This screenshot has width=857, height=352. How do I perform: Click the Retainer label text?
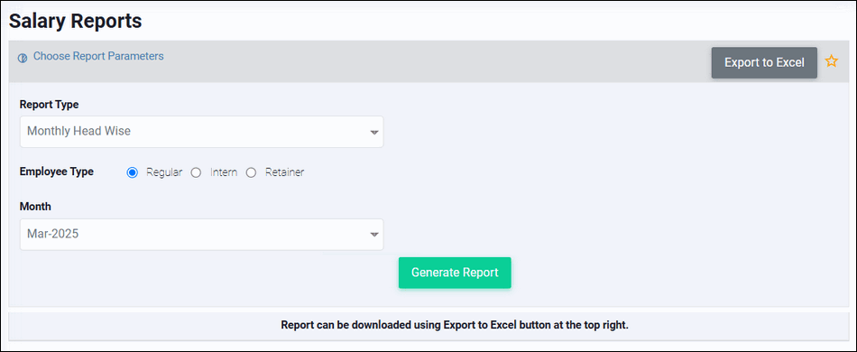[285, 172]
